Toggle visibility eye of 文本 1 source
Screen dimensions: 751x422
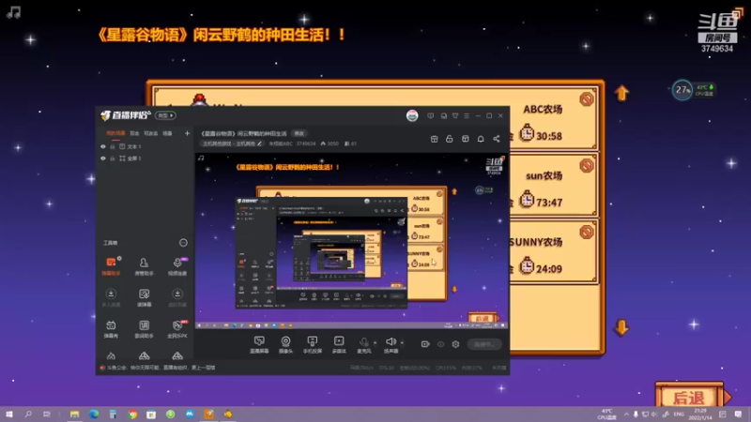[x=103, y=146]
